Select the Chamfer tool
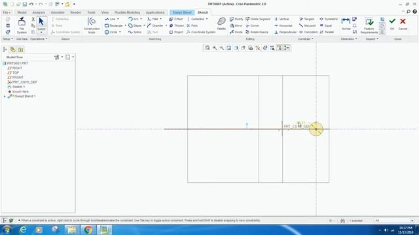The width and height of the screenshot is (419, 235). pyautogui.click(x=155, y=25)
